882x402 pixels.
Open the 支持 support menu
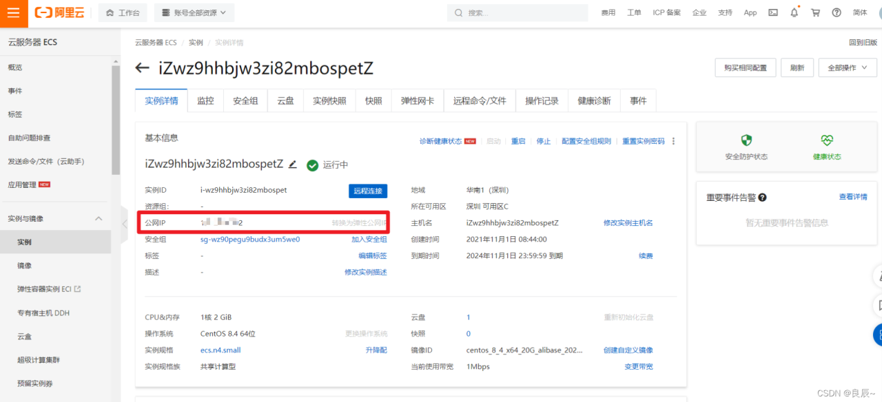coord(725,13)
